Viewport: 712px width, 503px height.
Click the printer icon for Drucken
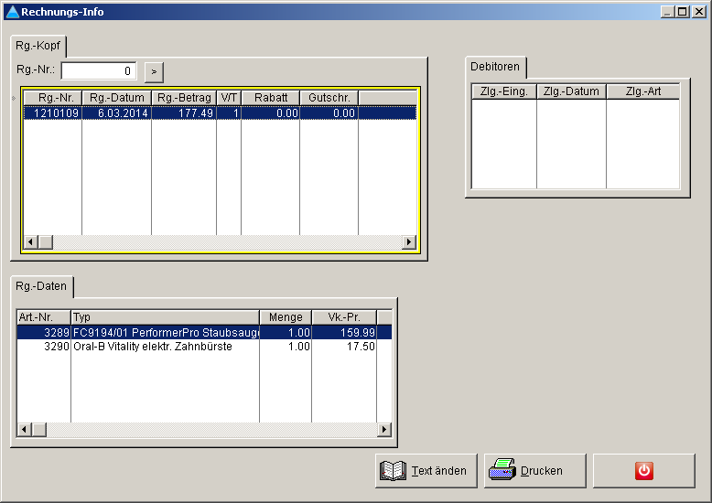coord(502,470)
